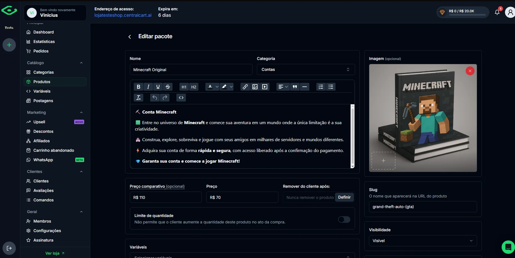Open the support chat widget
Image resolution: width=515 pixels, height=258 pixels.
pos(508,247)
